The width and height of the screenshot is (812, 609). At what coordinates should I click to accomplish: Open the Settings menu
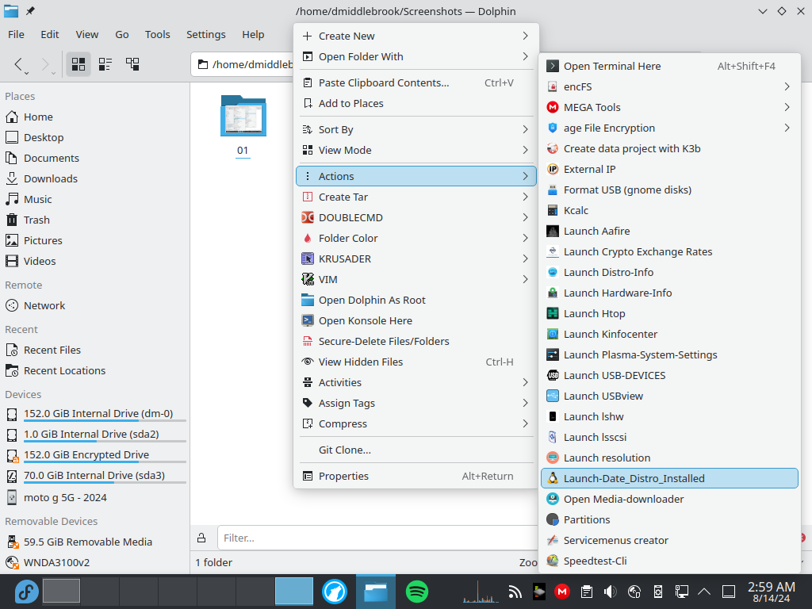click(206, 34)
